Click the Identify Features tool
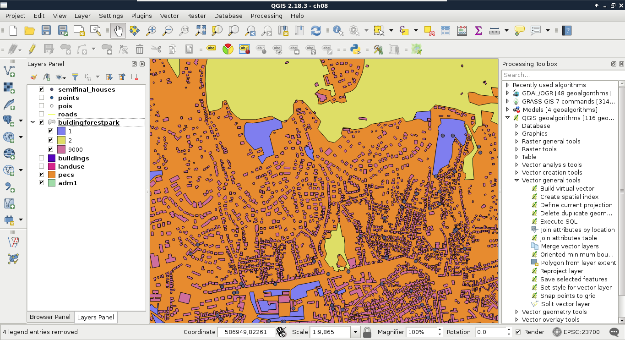This screenshot has height=340, width=625. tap(338, 31)
